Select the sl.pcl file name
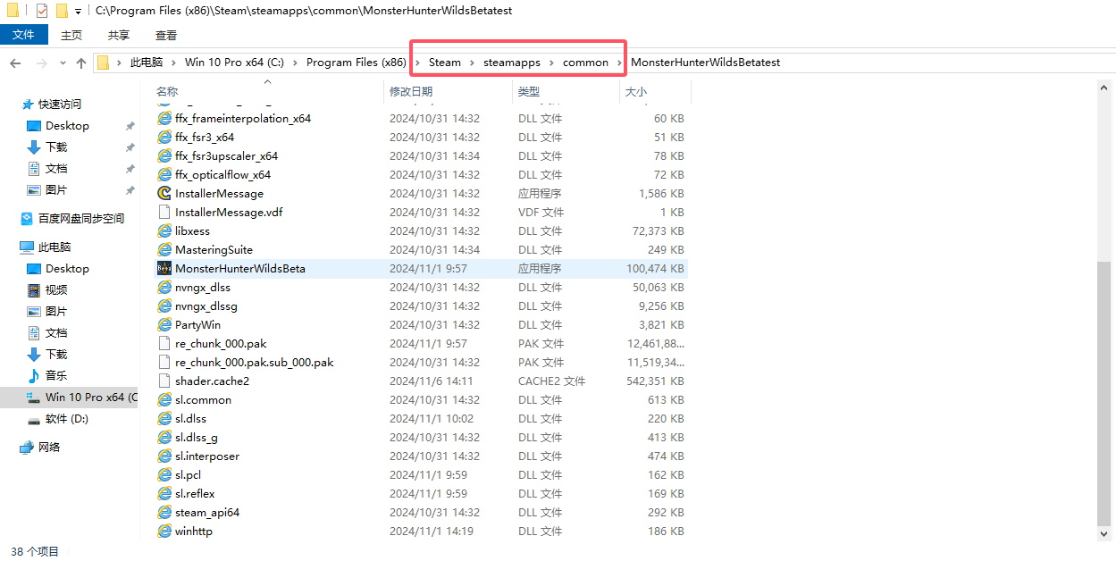 pyautogui.click(x=189, y=475)
